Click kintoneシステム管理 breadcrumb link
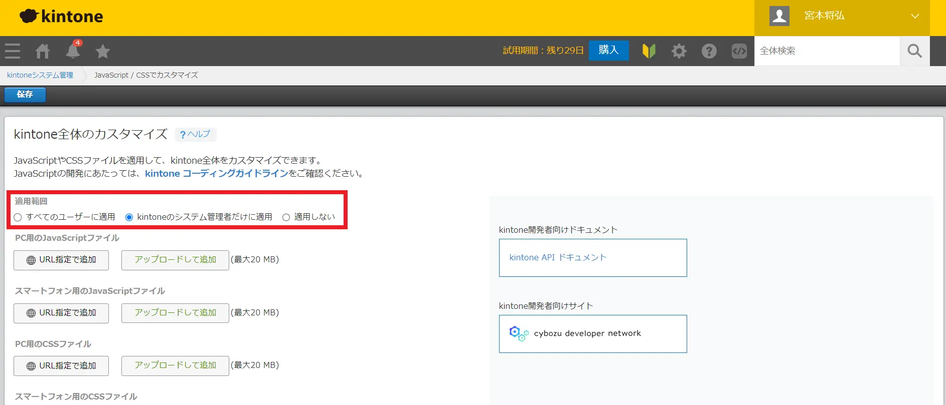 point(40,75)
